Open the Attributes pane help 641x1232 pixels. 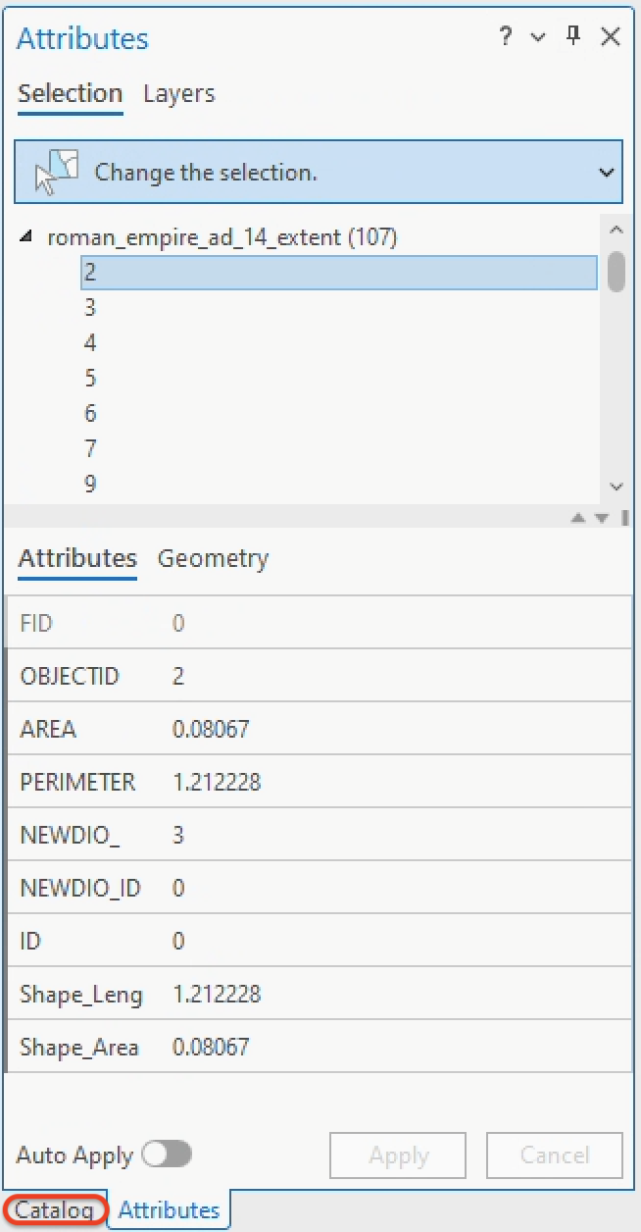[x=506, y=37]
